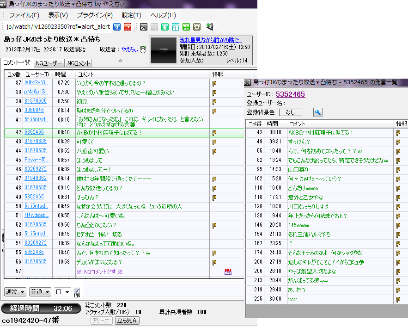Image resolution: width=408 pixels, height=327 pixels.
Task: Open the comment color square dropdown
Action: coord(62,292)
